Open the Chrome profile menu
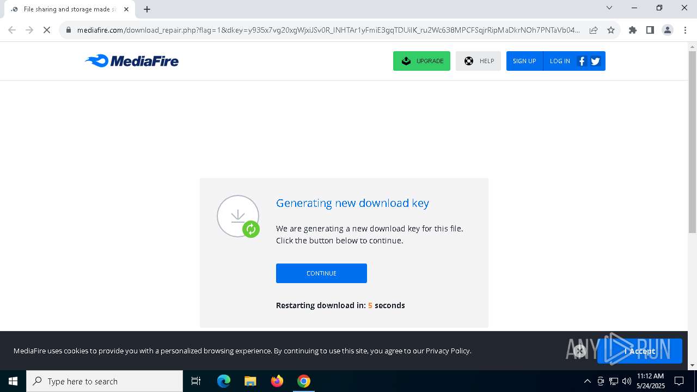The width and height of the screenshot is (697, 392). 668,30
